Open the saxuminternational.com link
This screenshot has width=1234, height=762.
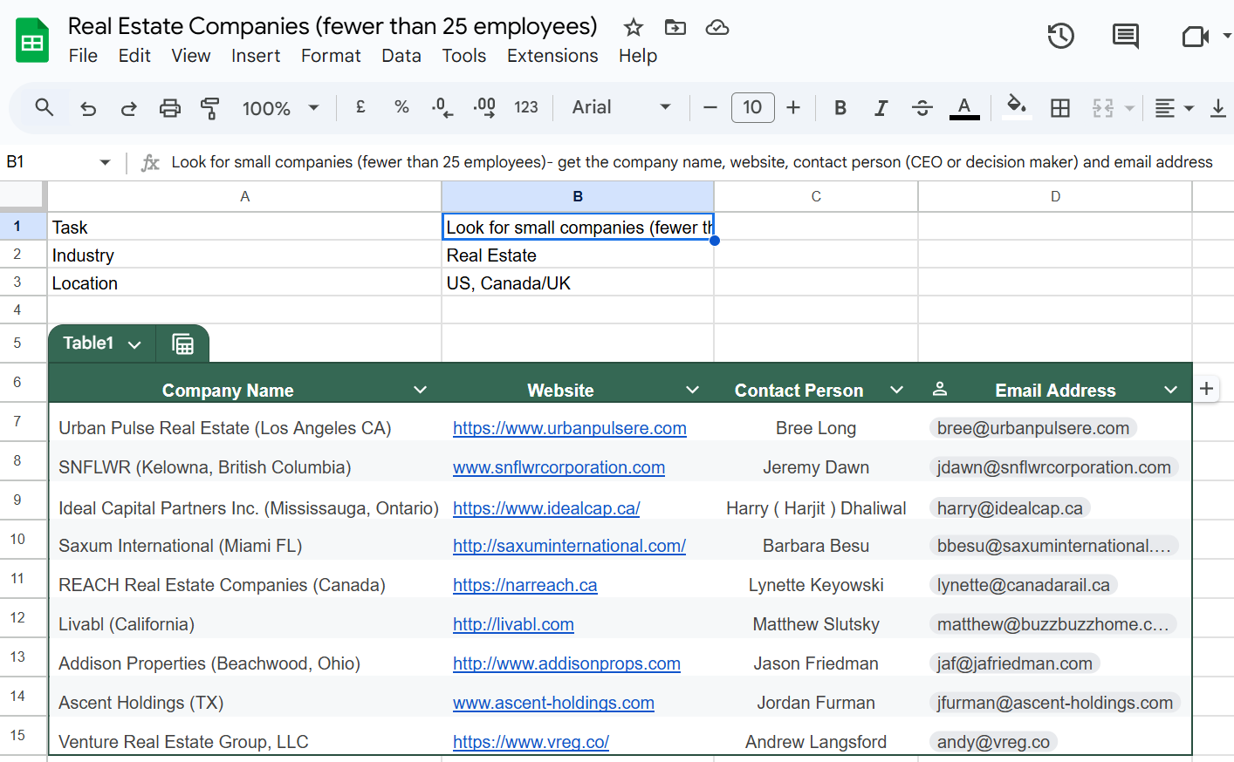pos(569,546)
